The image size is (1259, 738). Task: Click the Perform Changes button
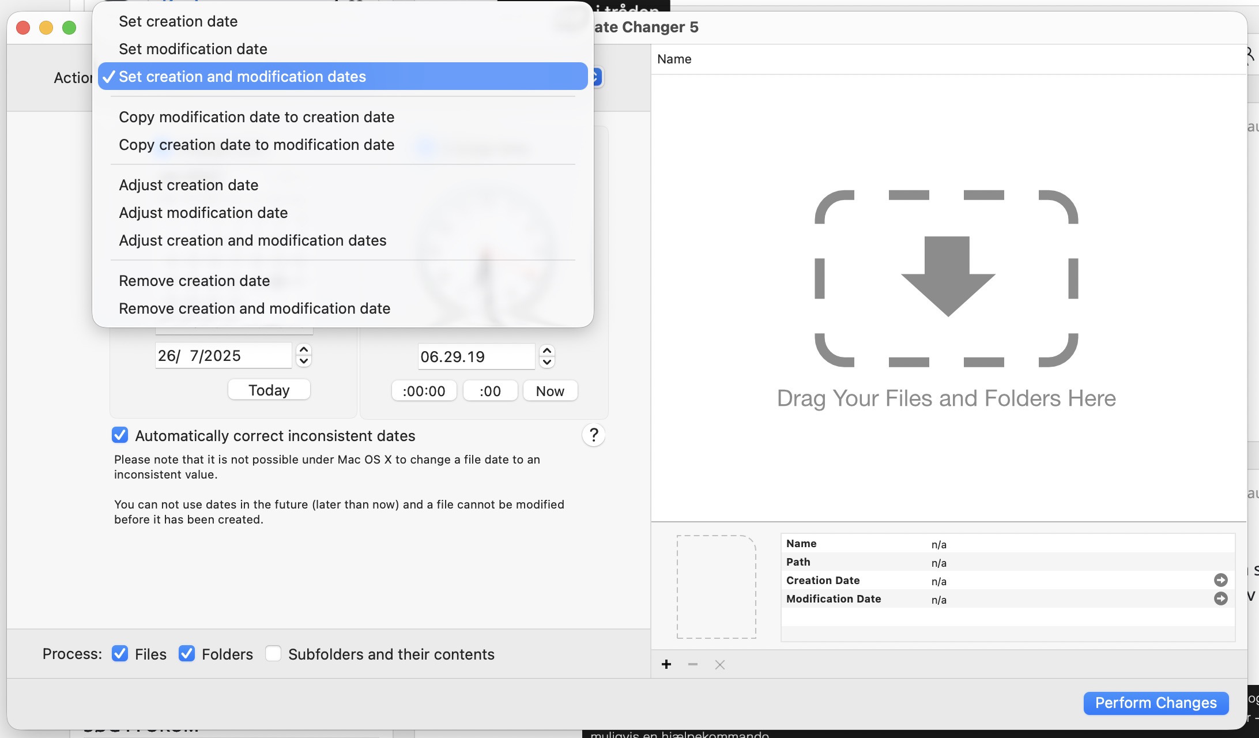[x=1155, y=703]
